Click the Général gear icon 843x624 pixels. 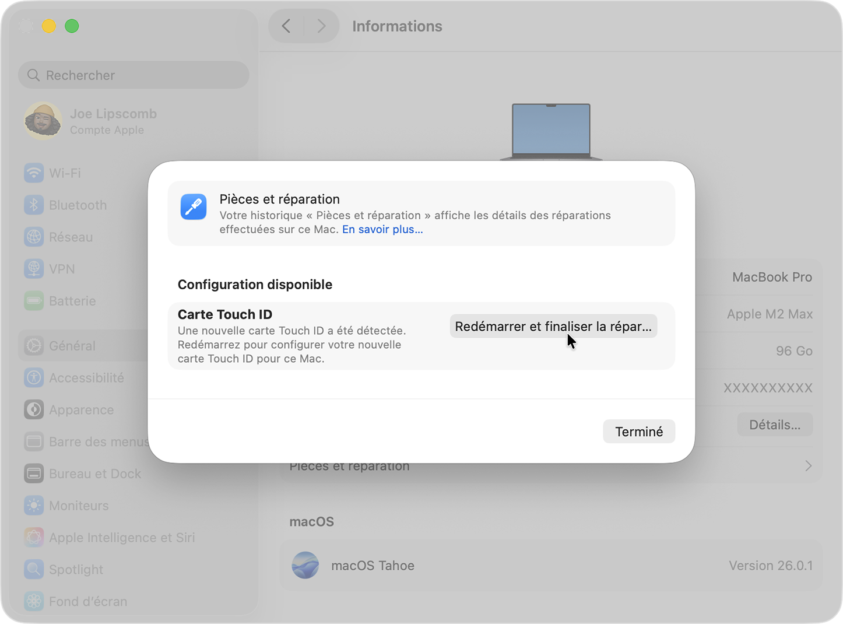[34, 346]
